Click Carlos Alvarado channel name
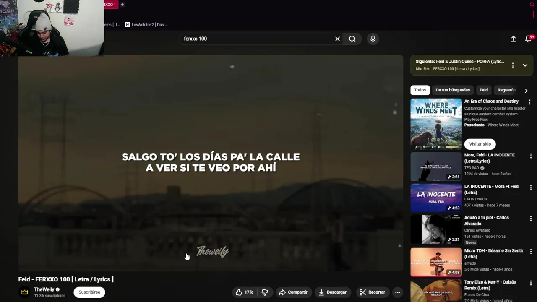This screenshot has height=302, width=537. point(477,230)
